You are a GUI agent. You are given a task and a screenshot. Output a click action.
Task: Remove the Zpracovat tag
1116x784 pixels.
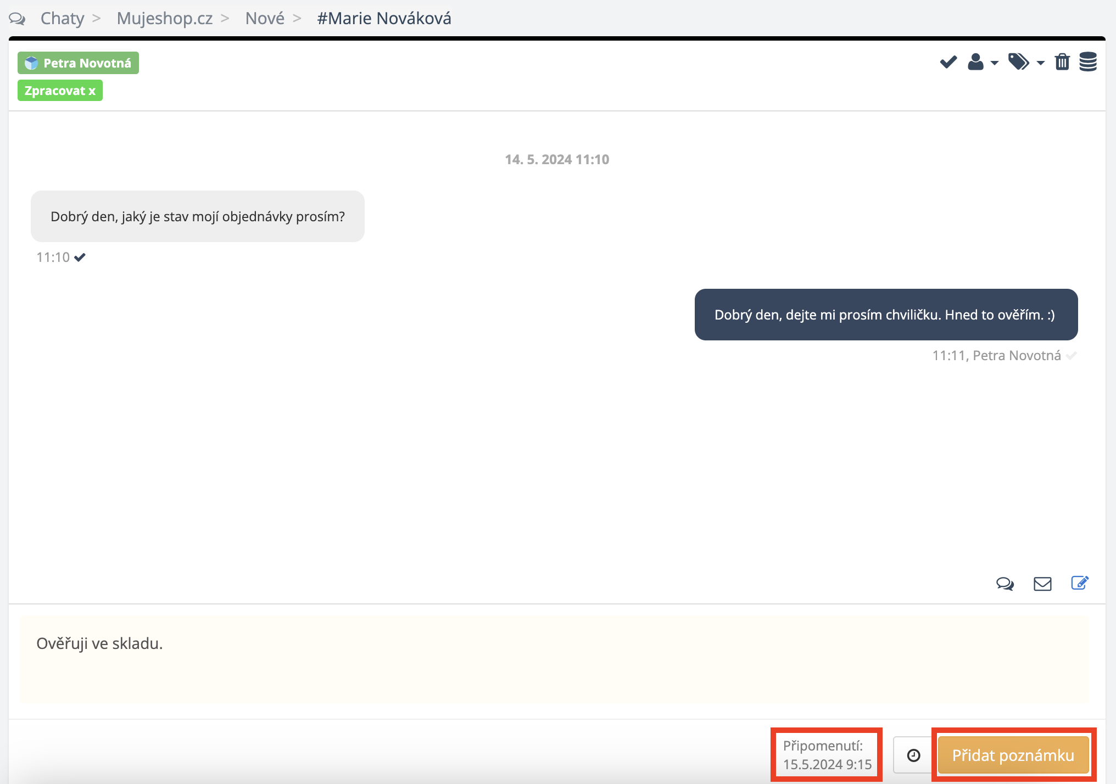click(92, 91)
